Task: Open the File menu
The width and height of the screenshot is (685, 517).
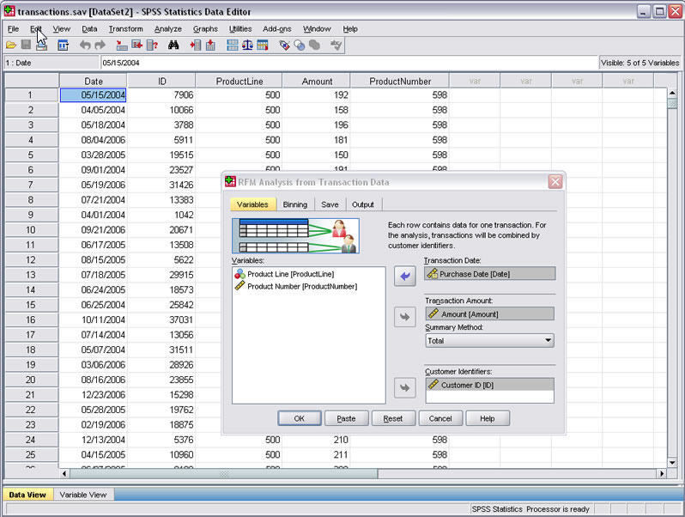Action: click(13, 29)
